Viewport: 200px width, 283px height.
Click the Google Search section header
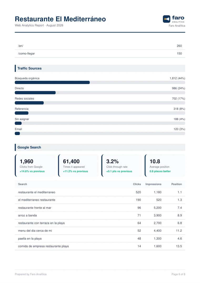[x=100, y=147]
